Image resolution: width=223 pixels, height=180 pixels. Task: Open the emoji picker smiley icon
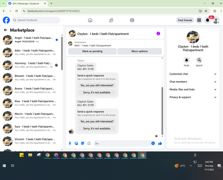point(153,143)
